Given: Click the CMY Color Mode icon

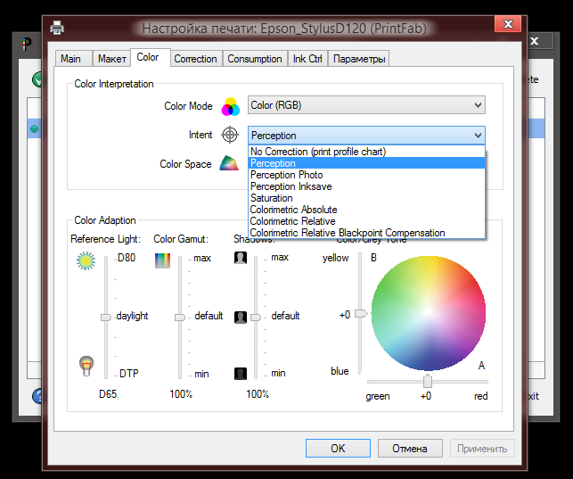Looking at the screenshot, I should click(230, 107).
